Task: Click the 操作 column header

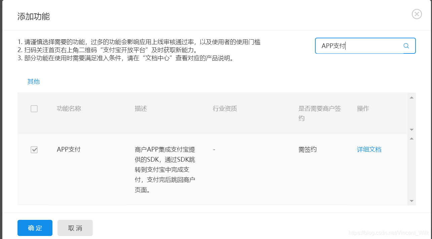Action: pos(363,109)
